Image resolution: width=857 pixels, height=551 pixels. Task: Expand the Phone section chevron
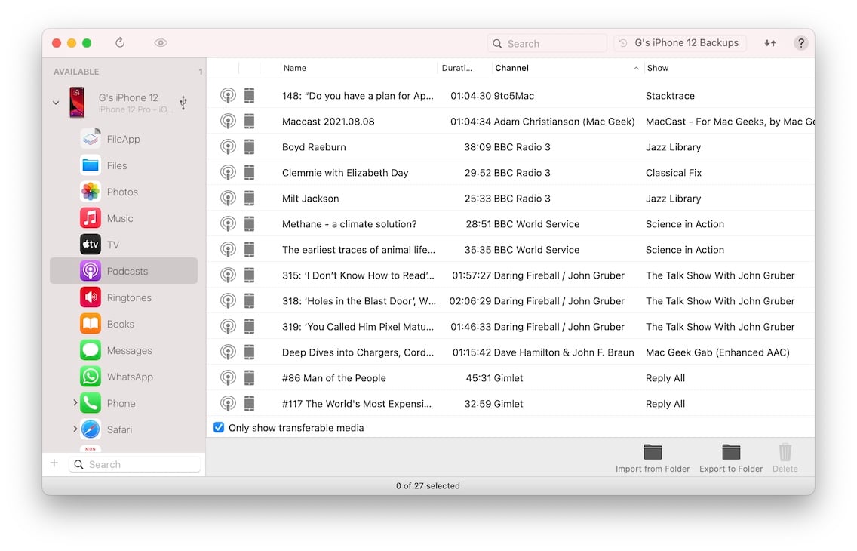(75, 403)
